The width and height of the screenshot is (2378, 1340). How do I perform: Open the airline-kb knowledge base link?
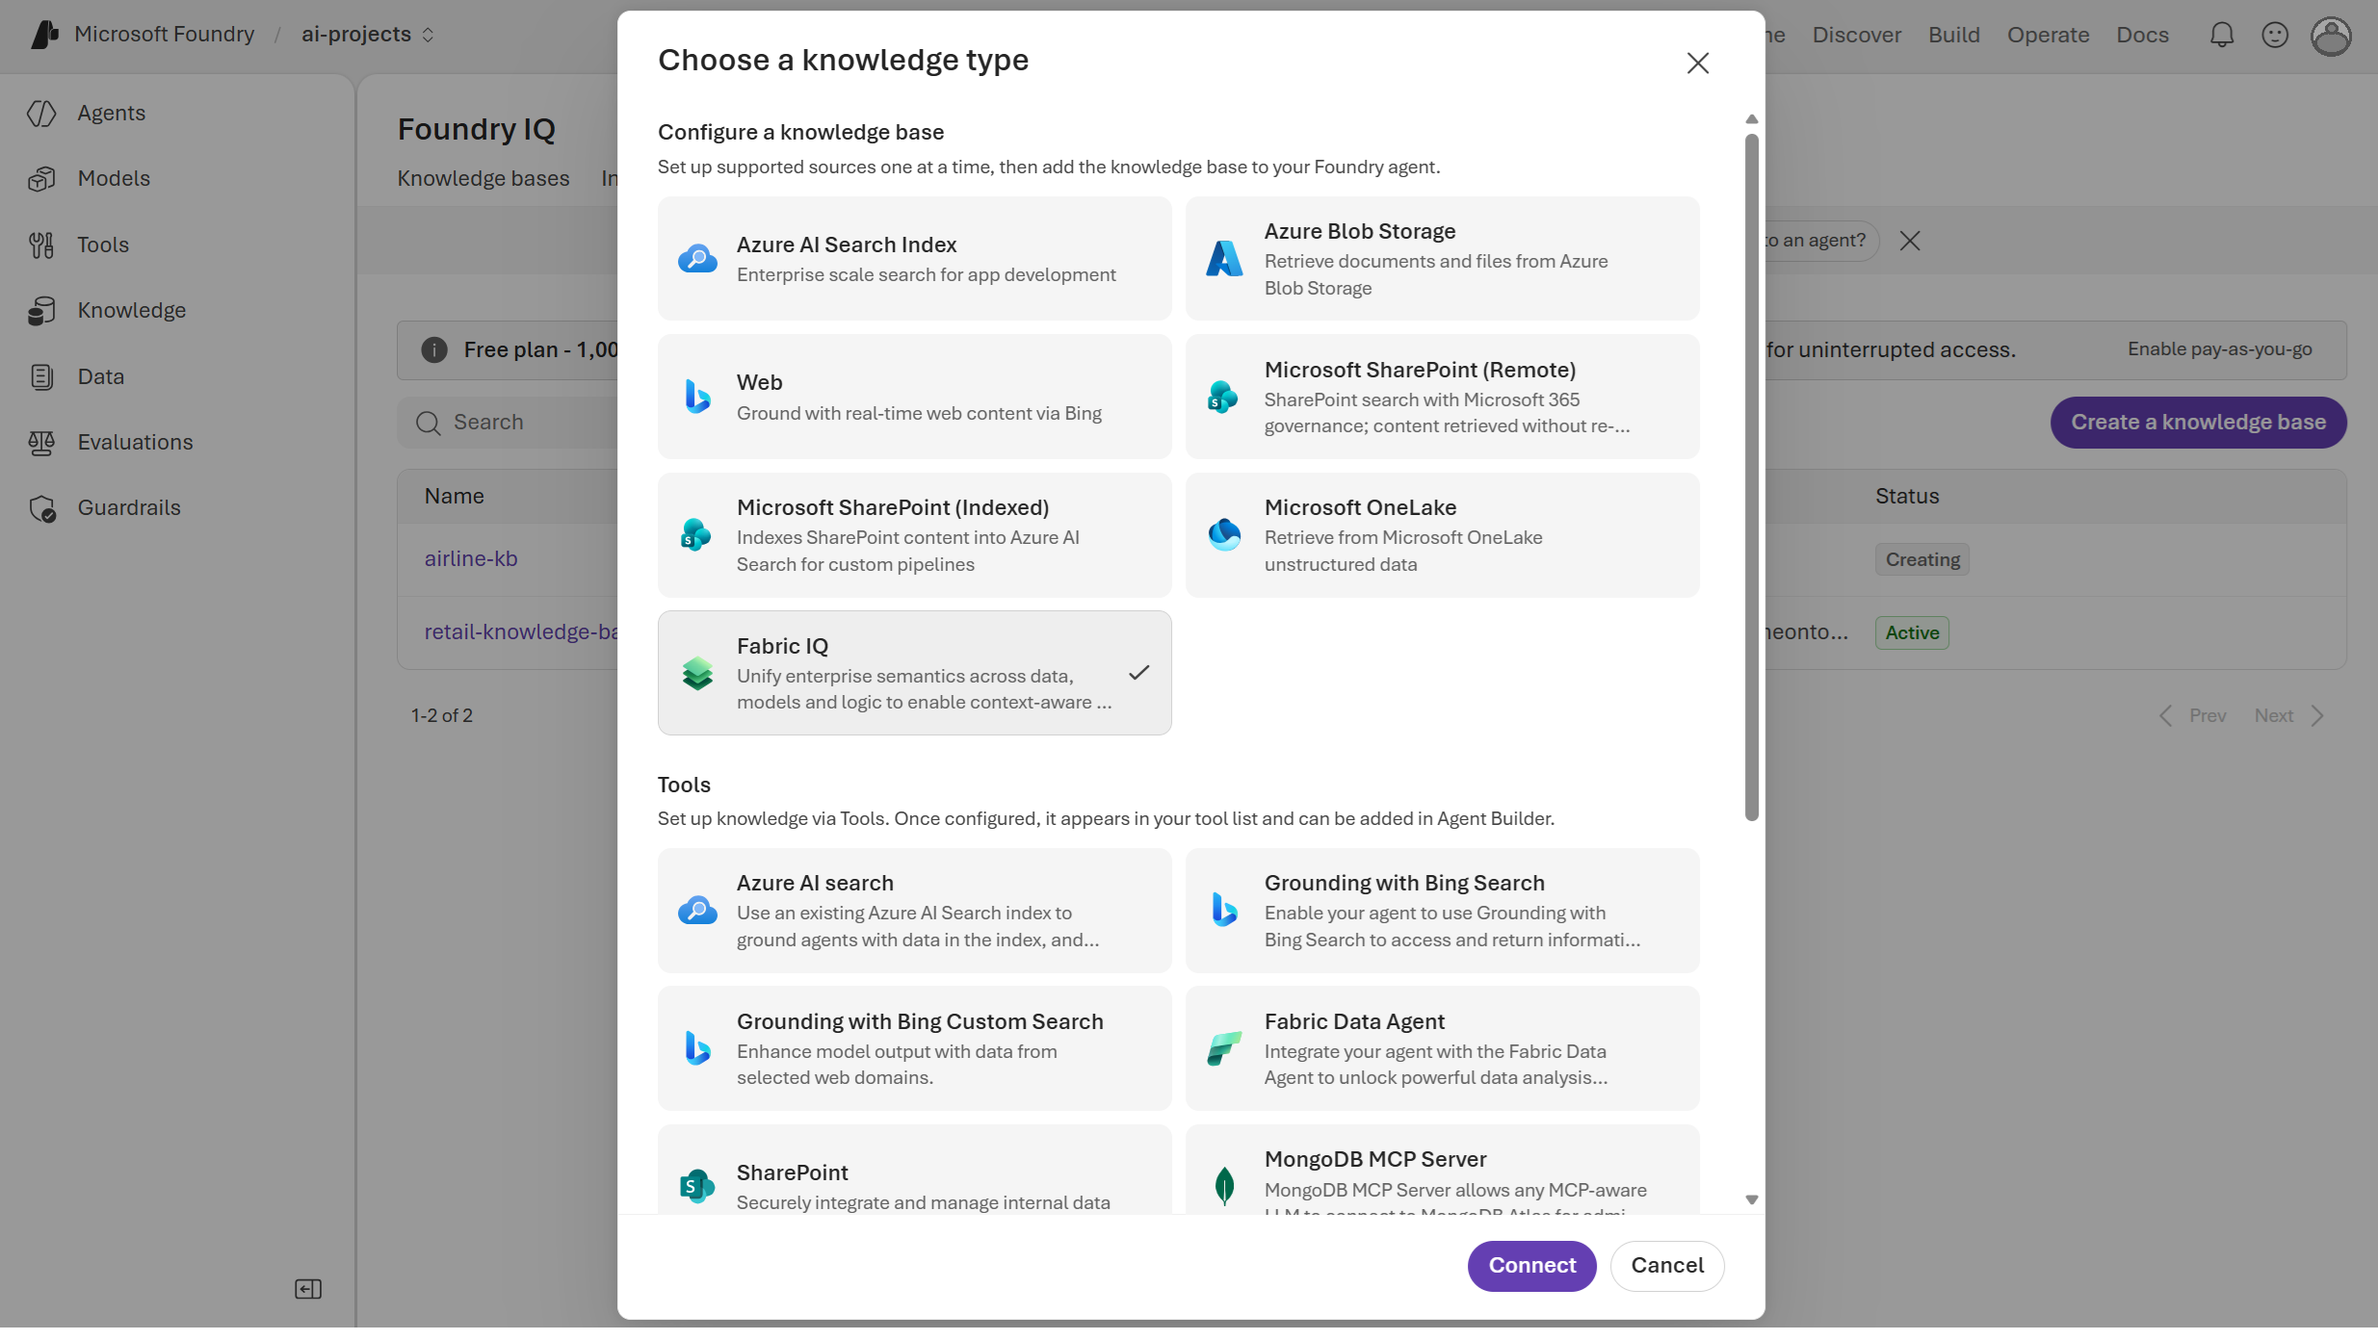click(471, 559)
